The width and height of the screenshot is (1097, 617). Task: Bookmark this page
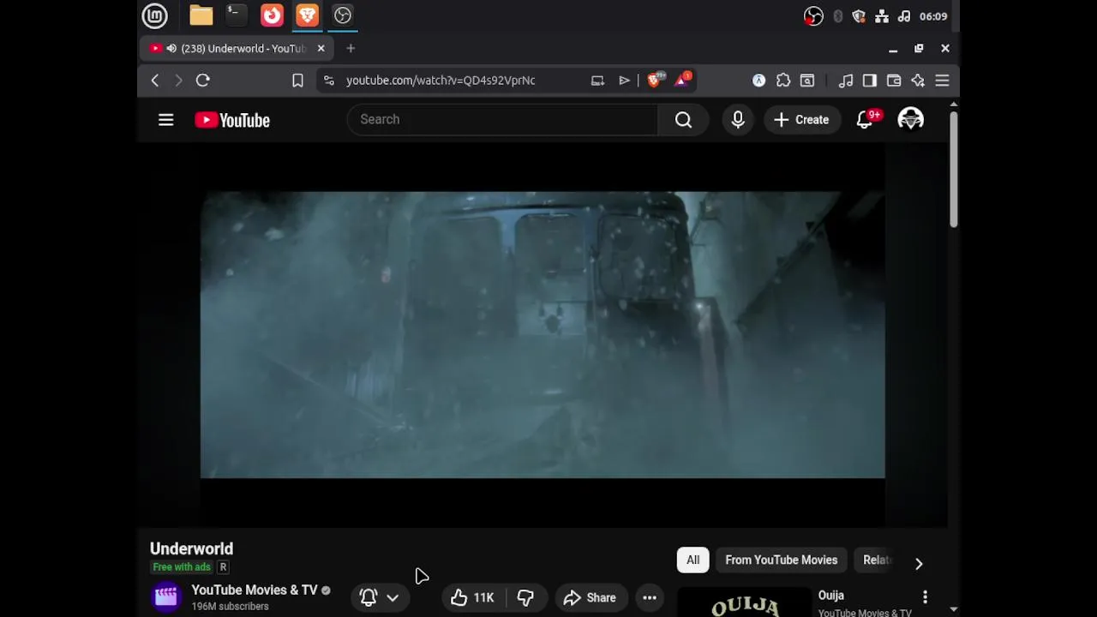pyautogui.click(x=297, y=81)
